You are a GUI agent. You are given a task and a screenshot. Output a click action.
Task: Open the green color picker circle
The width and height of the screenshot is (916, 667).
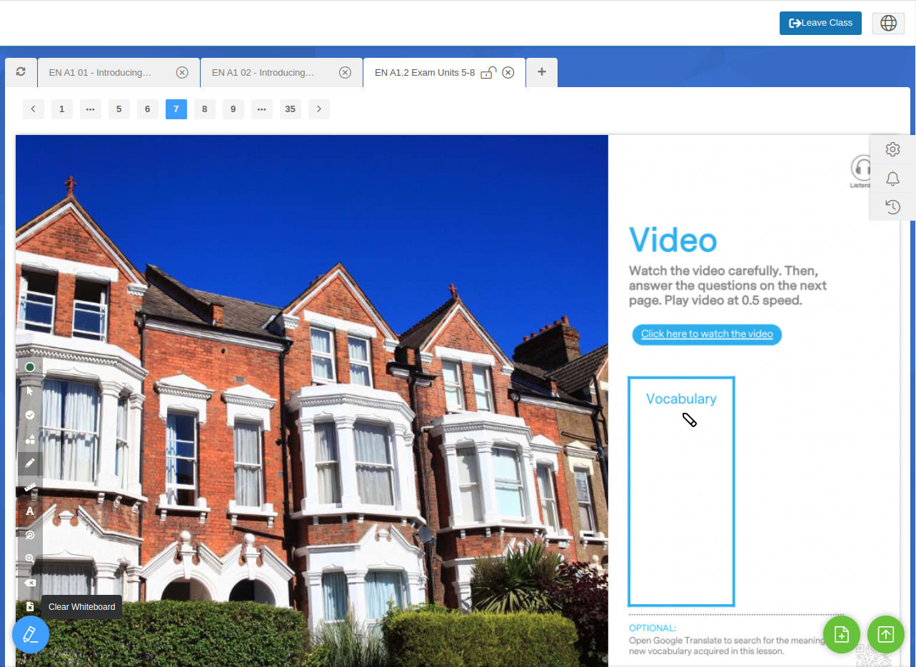point(29,367)
